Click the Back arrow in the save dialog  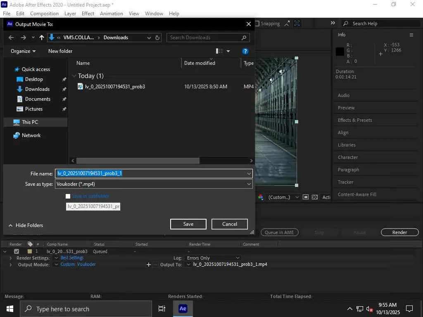[11, 38]
